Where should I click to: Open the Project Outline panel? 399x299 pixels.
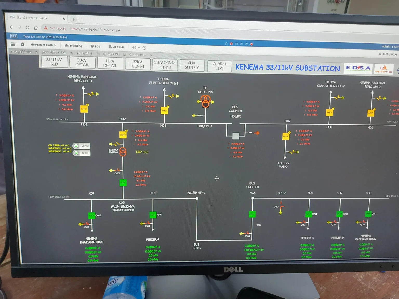(44, 45)
